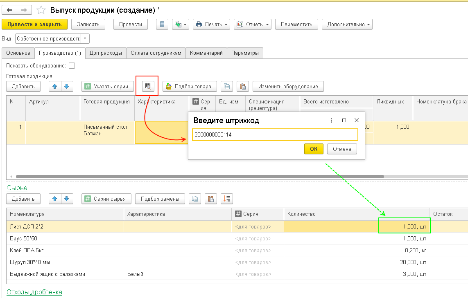Switch to the Доп расходы tab
Image resolution: width=468 pixels, height=298 pixels.
pyautogui.click(x=106, y=53)
